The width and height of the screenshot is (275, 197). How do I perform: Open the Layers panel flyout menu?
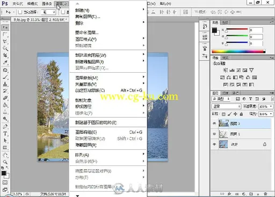[x=272, y=93]
